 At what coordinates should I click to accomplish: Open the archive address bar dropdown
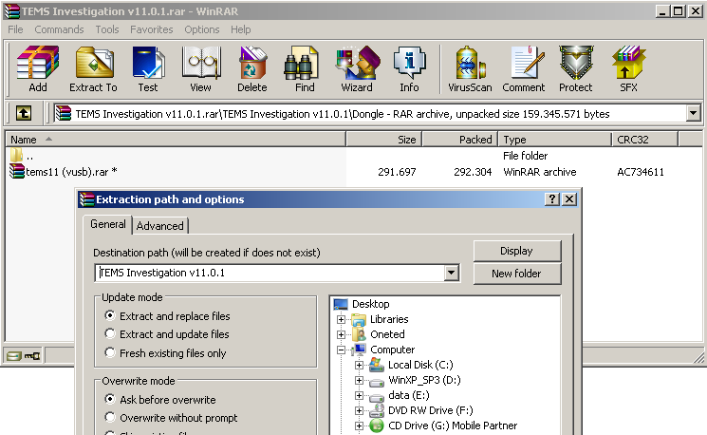click(x=693, y=113)
